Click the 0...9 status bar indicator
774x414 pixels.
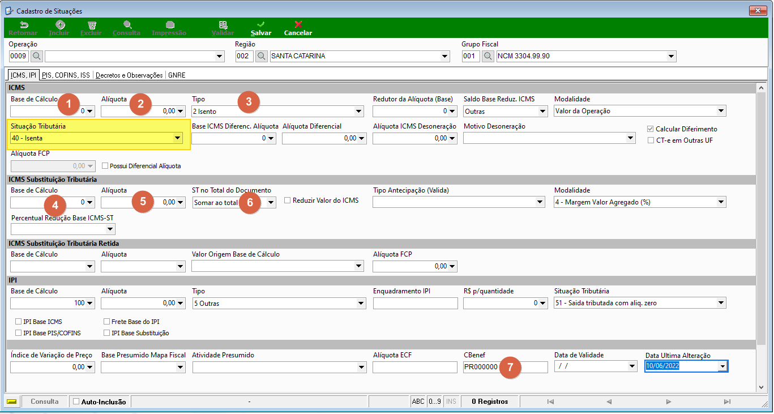[434, 402]
